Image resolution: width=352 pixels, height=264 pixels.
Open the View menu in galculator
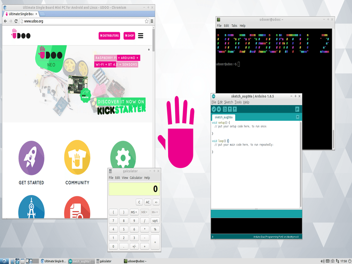click(x=125, y=178)
